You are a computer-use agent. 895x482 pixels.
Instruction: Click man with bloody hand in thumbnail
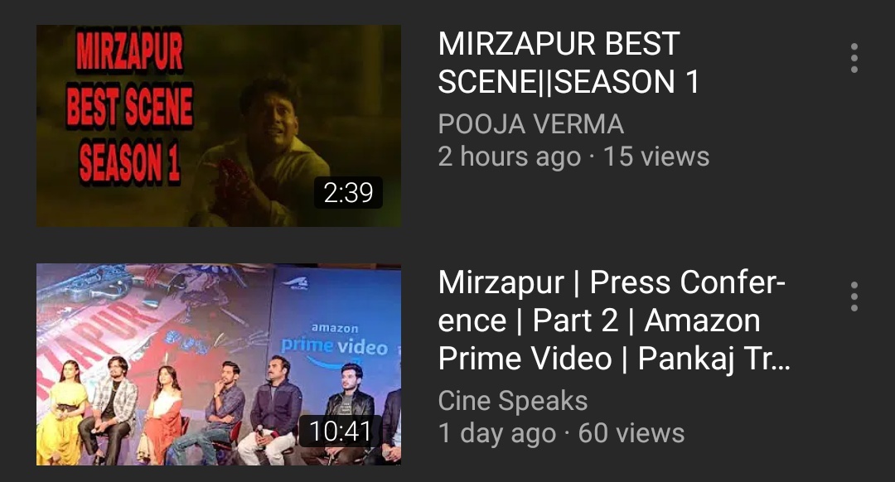259,154
